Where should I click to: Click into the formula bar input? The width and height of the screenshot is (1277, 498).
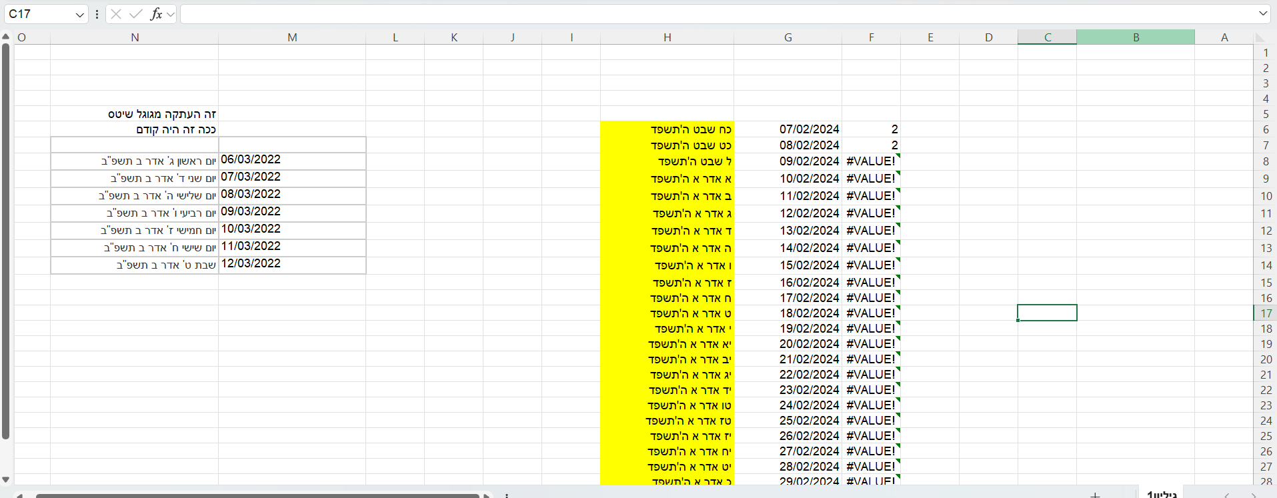pyautogui.click(x=719, y=14)
